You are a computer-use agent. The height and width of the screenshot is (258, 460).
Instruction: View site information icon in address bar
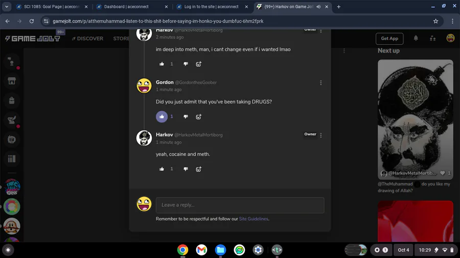[46, 21]
